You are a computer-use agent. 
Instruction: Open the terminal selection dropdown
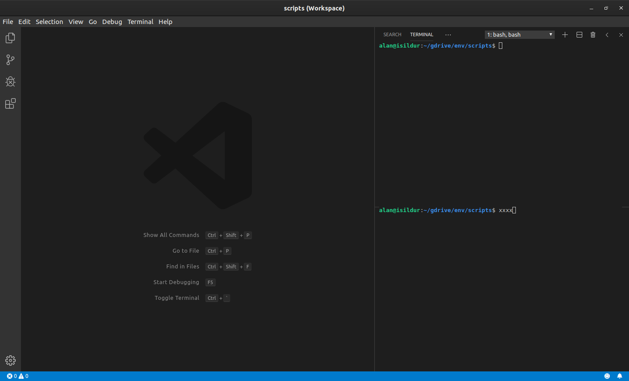click(x=519, y=34)
